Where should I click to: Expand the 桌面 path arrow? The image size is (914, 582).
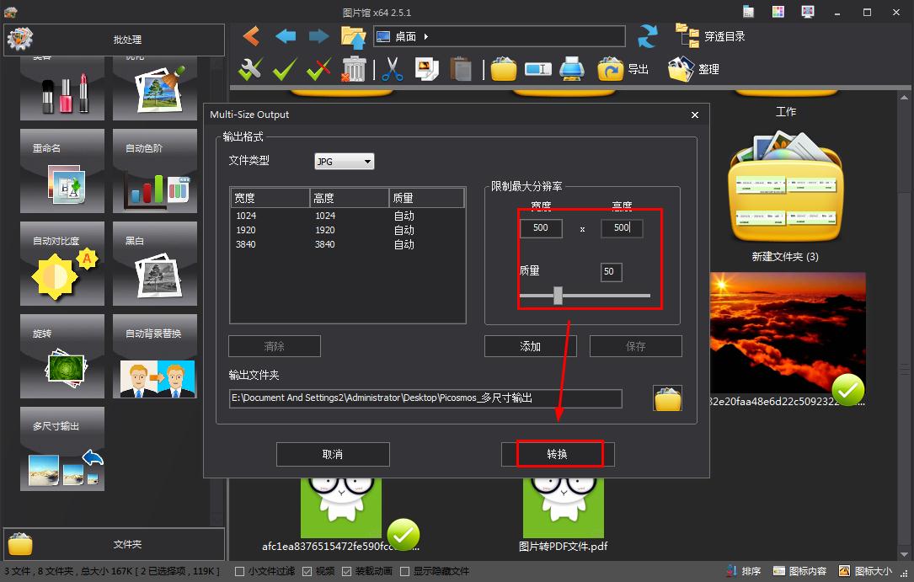426,37
